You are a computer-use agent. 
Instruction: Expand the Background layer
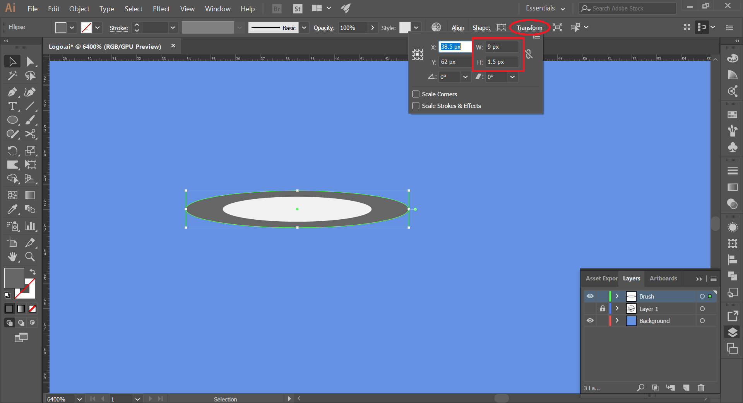[x=617, y=321]
